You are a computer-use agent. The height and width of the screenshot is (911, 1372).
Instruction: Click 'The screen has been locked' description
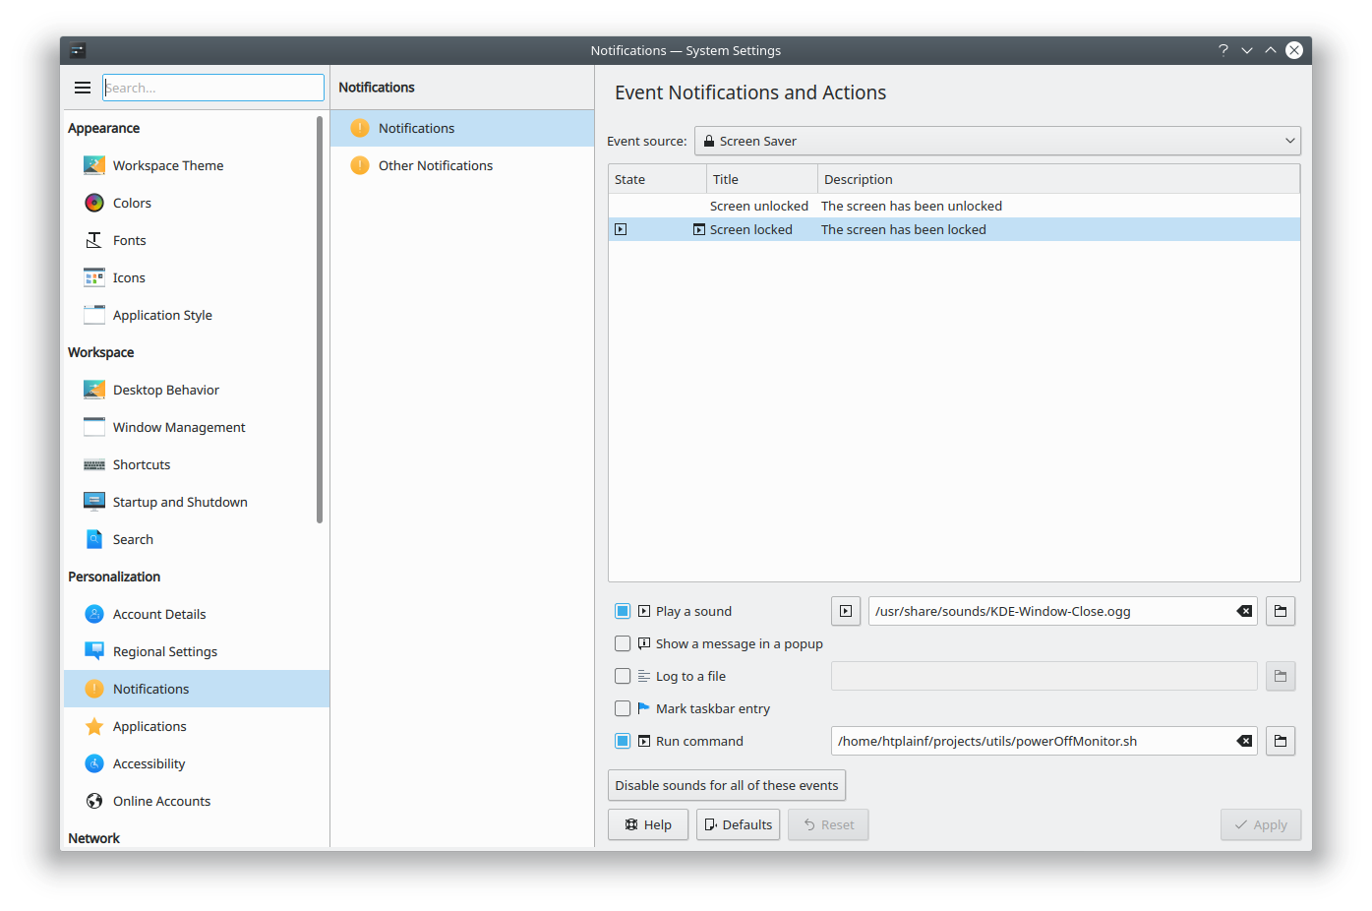click(904, 229)
